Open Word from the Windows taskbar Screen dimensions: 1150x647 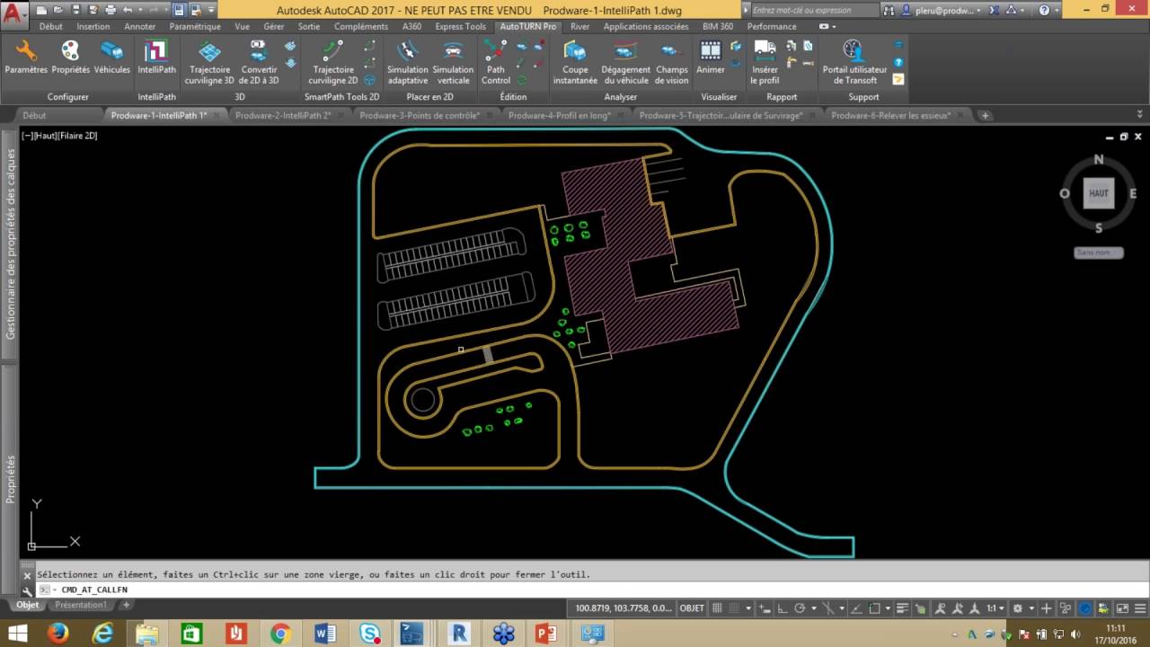(x=325, y=634)
